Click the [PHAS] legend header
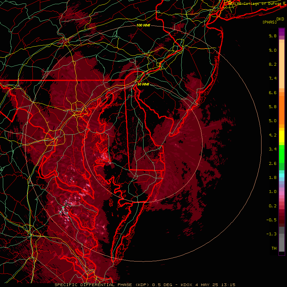287x287 pixels. pyautogui.click(x=269, y=22)
